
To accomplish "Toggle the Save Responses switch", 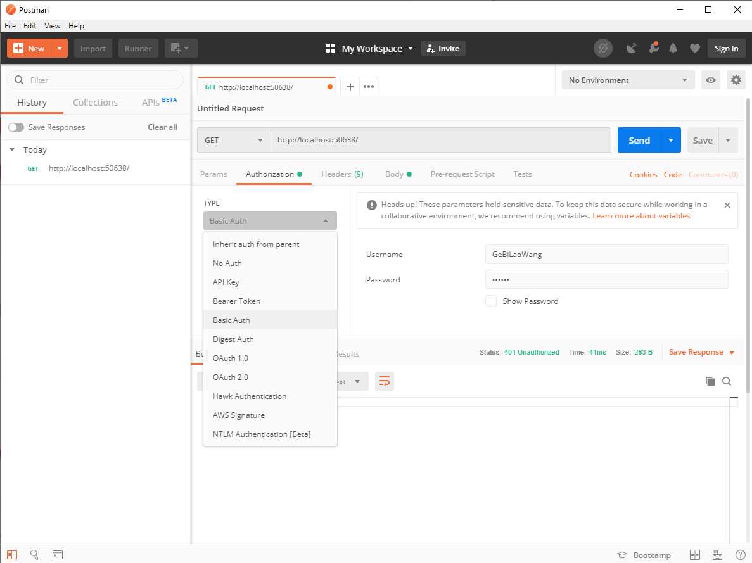I will (x=16, y=127).
